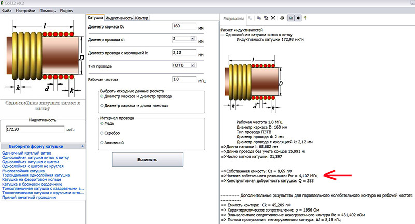The height and width of the screenshot is (224, 415).
Task: Select 'Диаметр каркаса и диаметр провода' radio option
Action: [102, 96]
